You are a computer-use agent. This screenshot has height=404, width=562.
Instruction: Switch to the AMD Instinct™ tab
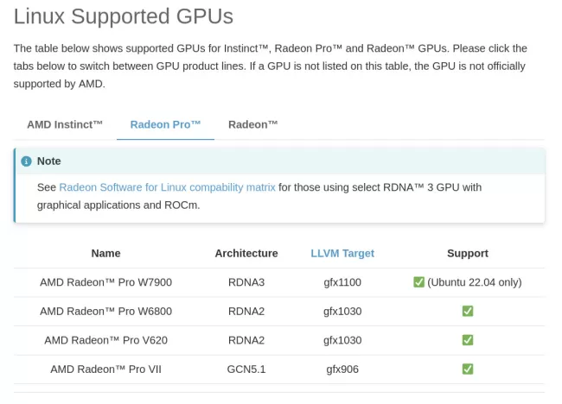pos(65,124)
